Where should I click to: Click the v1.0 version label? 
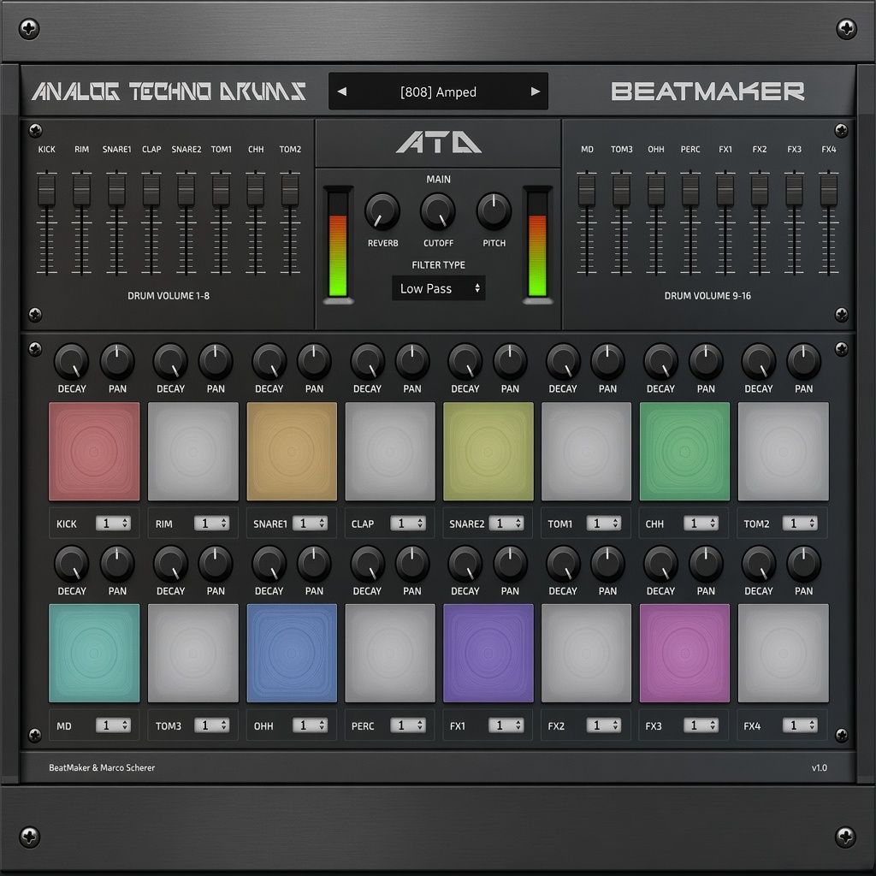819,767
